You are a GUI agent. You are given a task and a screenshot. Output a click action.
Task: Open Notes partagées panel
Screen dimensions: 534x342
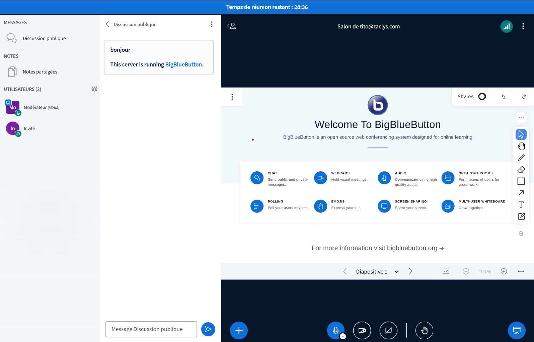40,72
